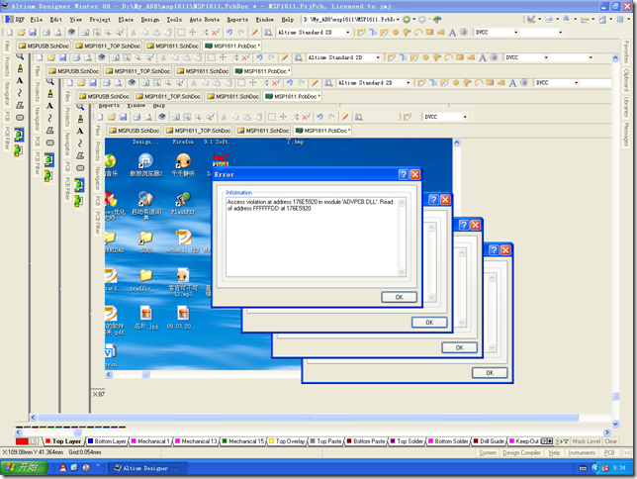Open the Design Compiler panel button
The image size is (637, 479).
point(521,452)
